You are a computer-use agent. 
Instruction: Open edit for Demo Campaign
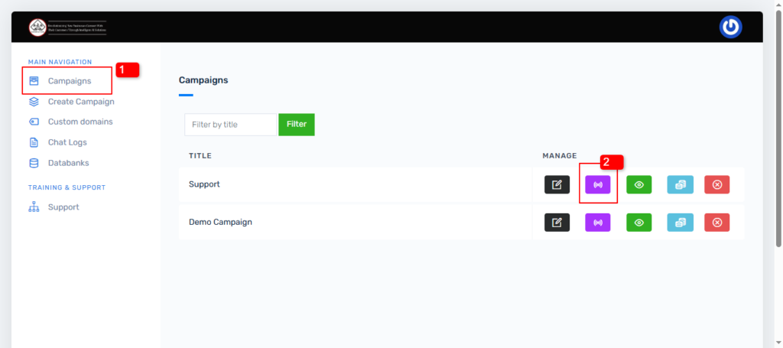point(557,223)
